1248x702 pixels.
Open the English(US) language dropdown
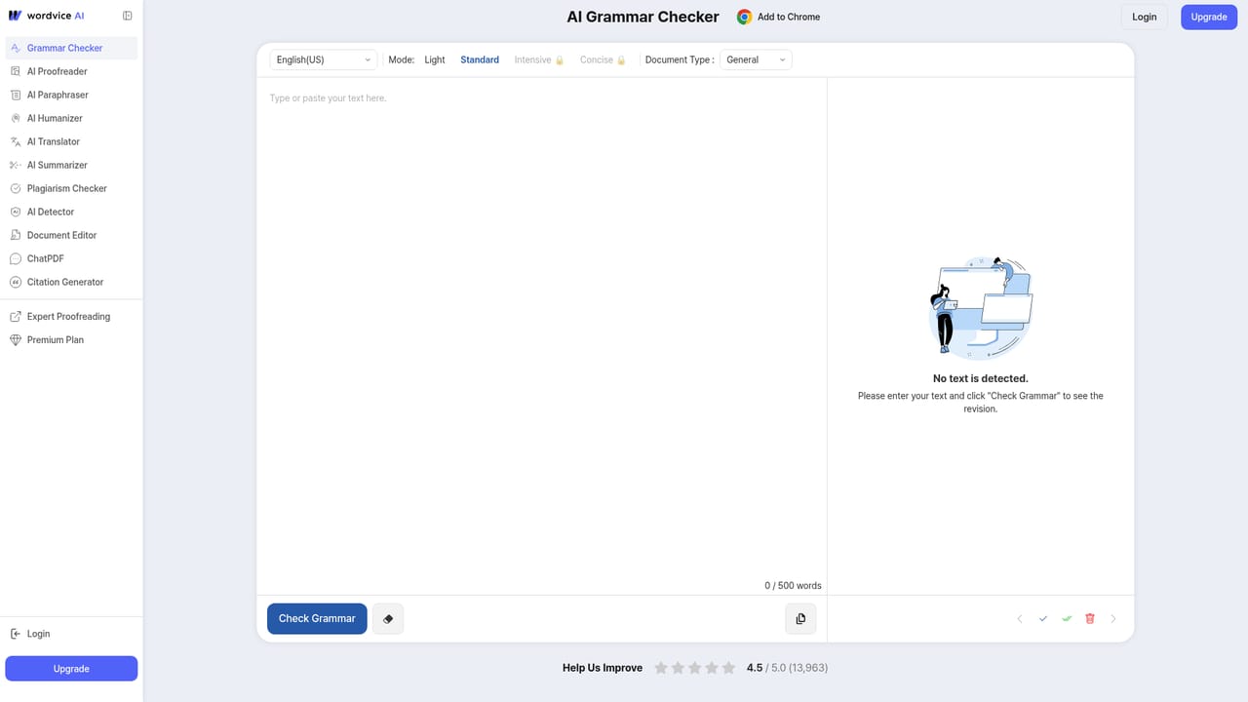324,59
